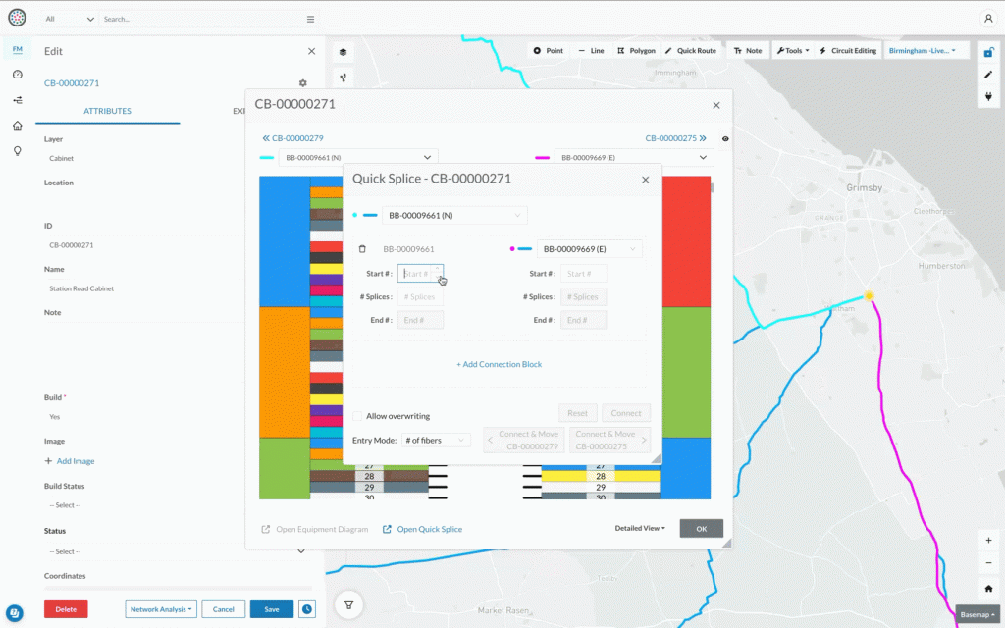
Task: Open the hamburger menu beside the search box
Action: tap(310, 20)
